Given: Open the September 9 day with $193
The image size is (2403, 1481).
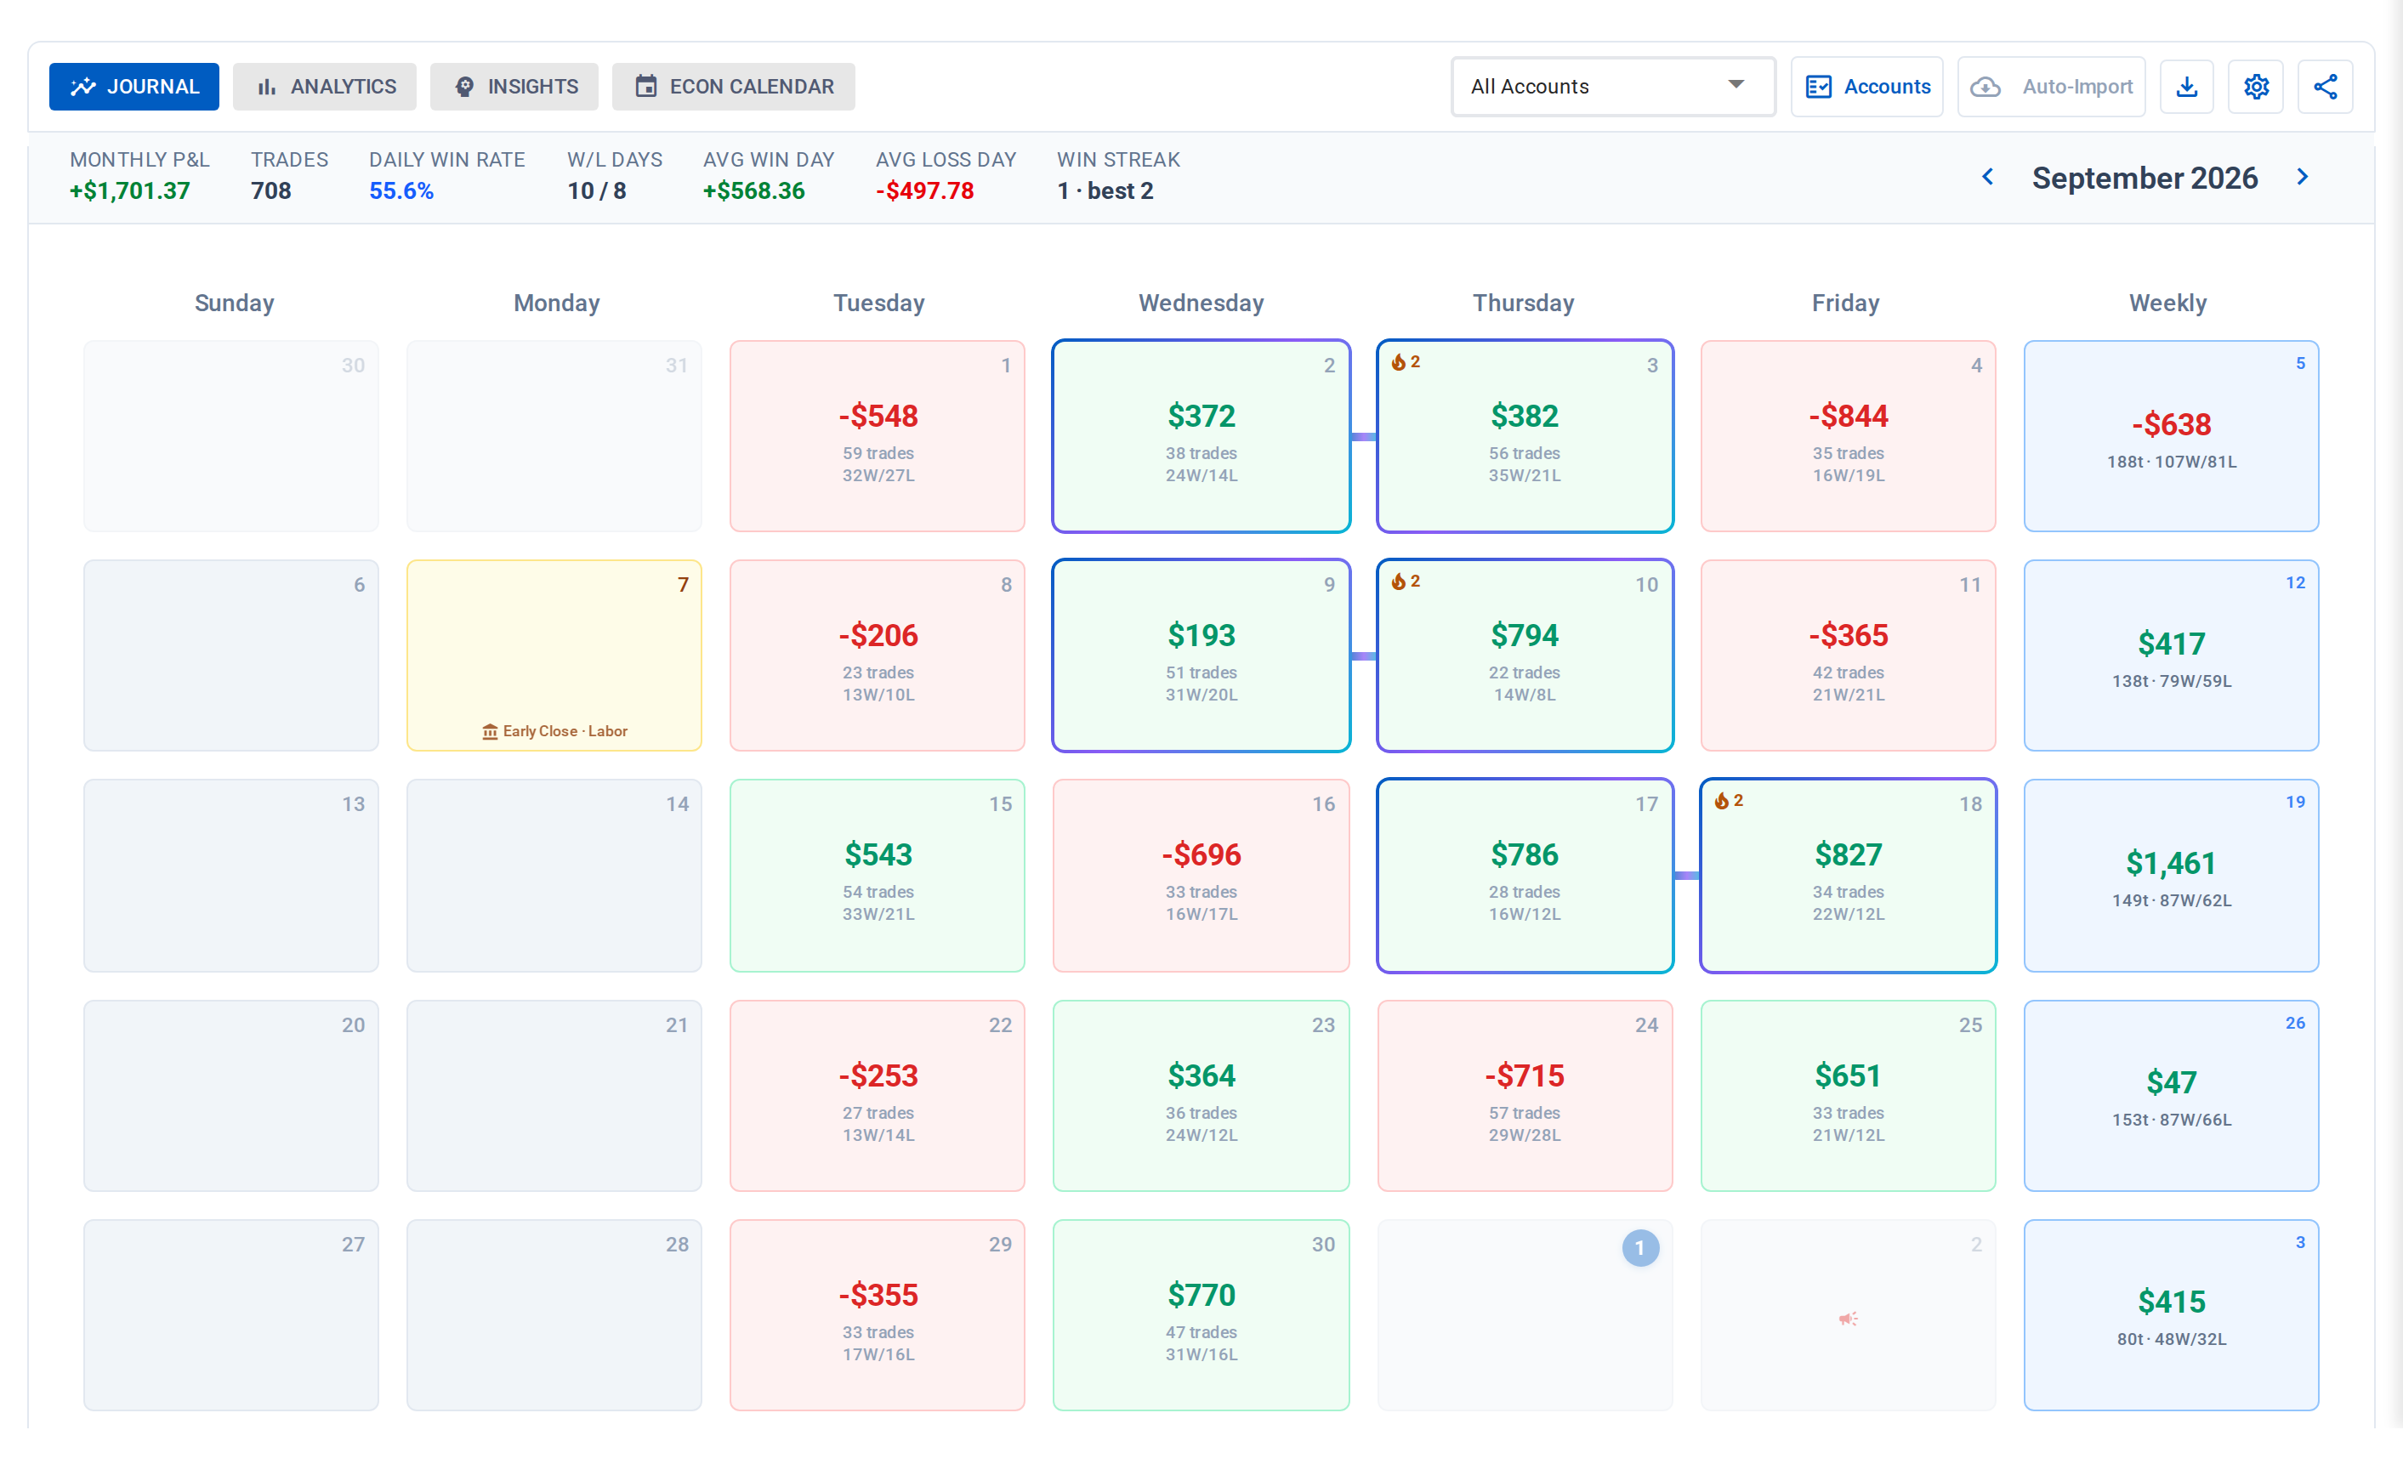Looking at the screenshot, I should pos(1201,655).
